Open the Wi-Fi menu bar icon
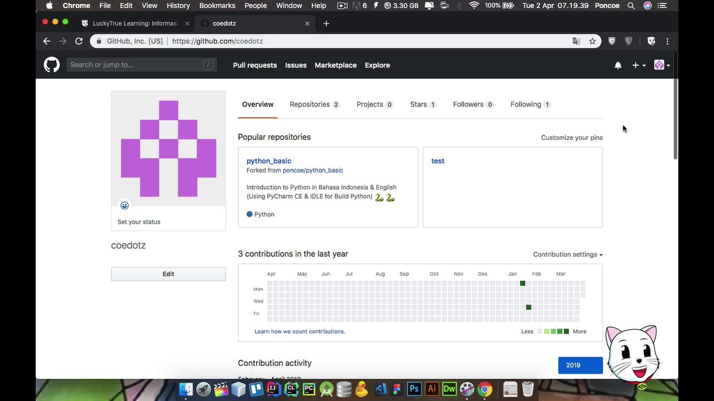Screen dimensions: 714x401 474,6
